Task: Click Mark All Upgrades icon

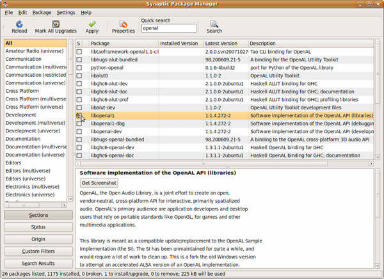Action: [x=56, y=24]
